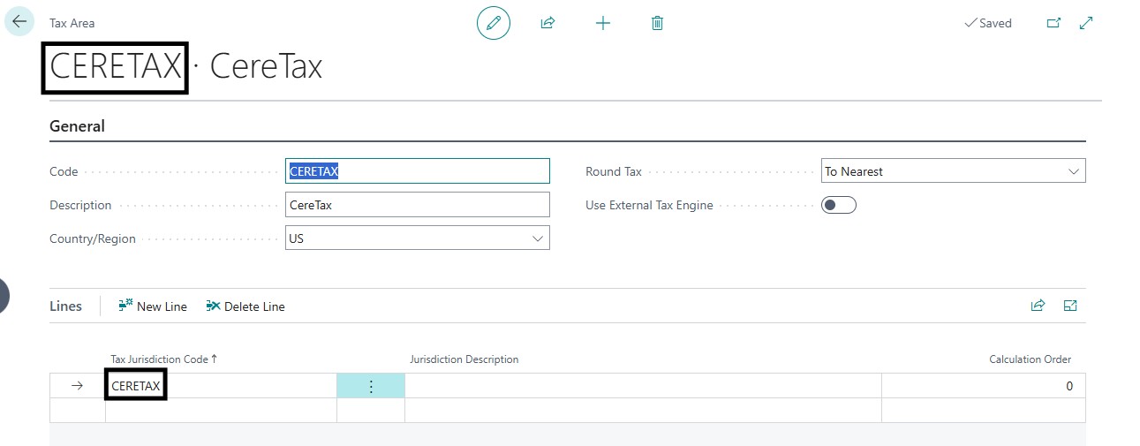
Task: Click the empty Jurisdiction Description cell for CERETAX
Action: [x=643, y=386]
